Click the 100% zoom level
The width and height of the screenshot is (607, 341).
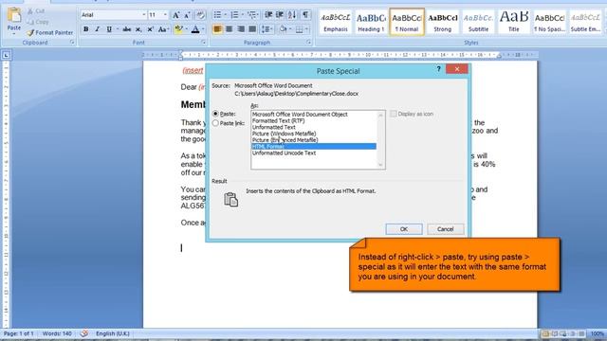(598, 333)
